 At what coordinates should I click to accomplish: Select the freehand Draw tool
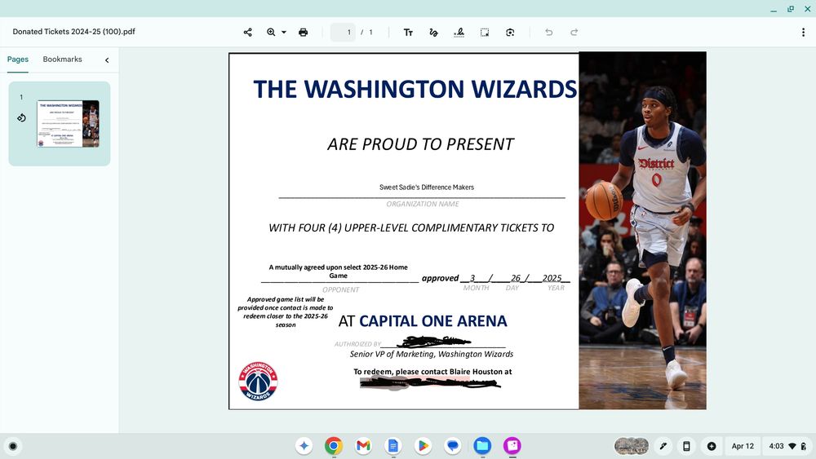tap(433, 33)
